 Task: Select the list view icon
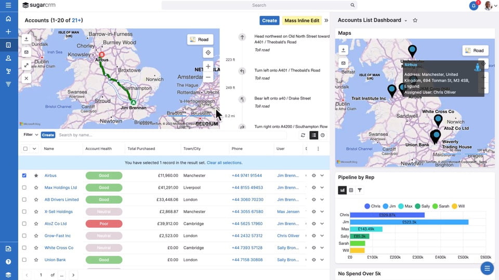(314, 135)
